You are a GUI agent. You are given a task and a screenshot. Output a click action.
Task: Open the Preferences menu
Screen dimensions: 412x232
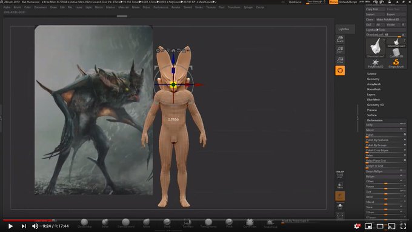(x=161, y=7)
